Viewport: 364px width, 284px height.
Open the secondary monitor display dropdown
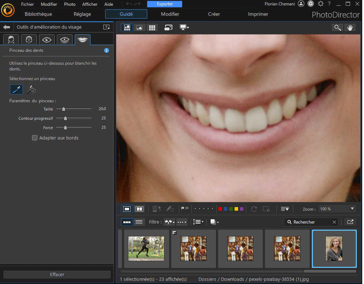(x=185, y=27)
